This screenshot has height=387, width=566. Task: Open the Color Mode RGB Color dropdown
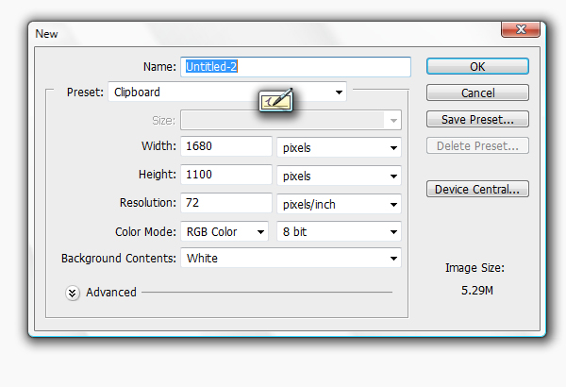pyautogui.click(x=225, y=231)
